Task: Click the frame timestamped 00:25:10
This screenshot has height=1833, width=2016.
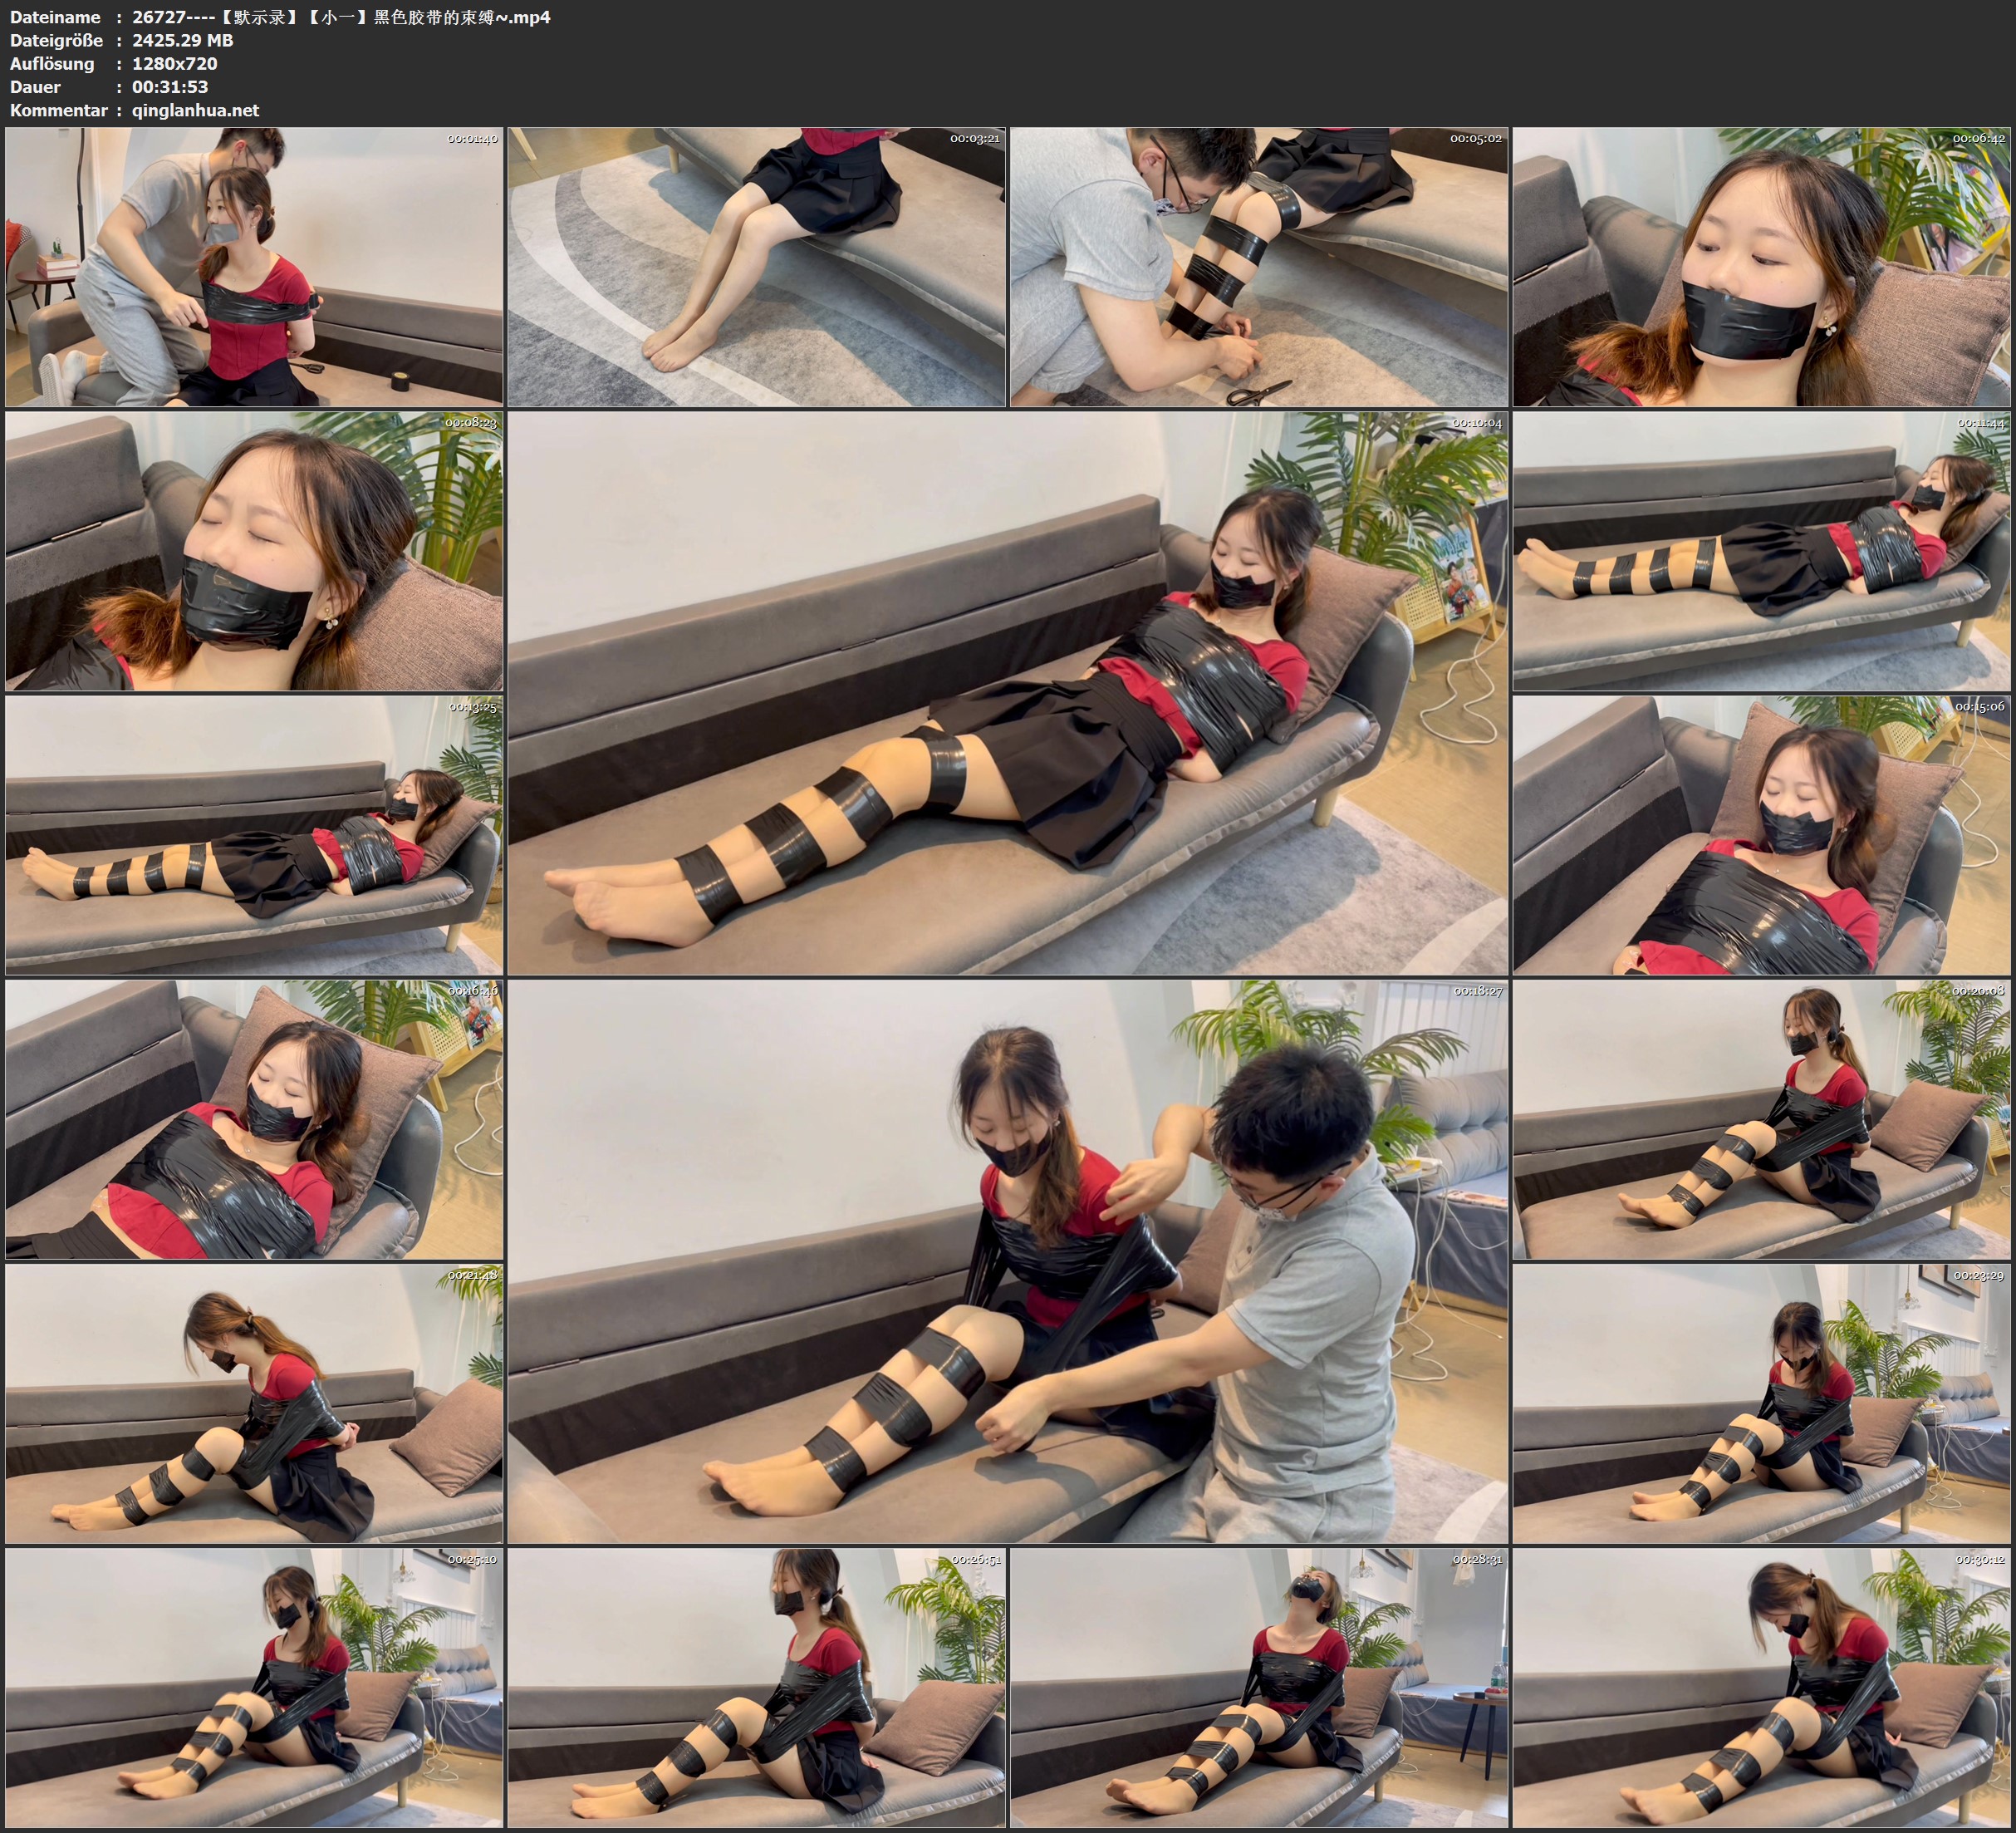Action: [x=254, y=1688]
